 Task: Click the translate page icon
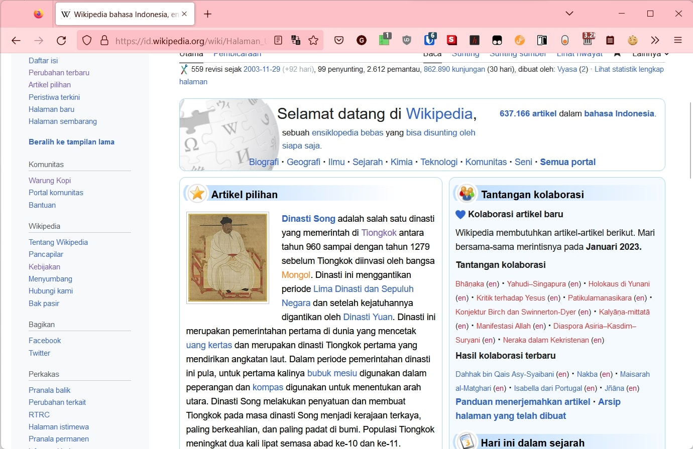(x=296, y=40)
